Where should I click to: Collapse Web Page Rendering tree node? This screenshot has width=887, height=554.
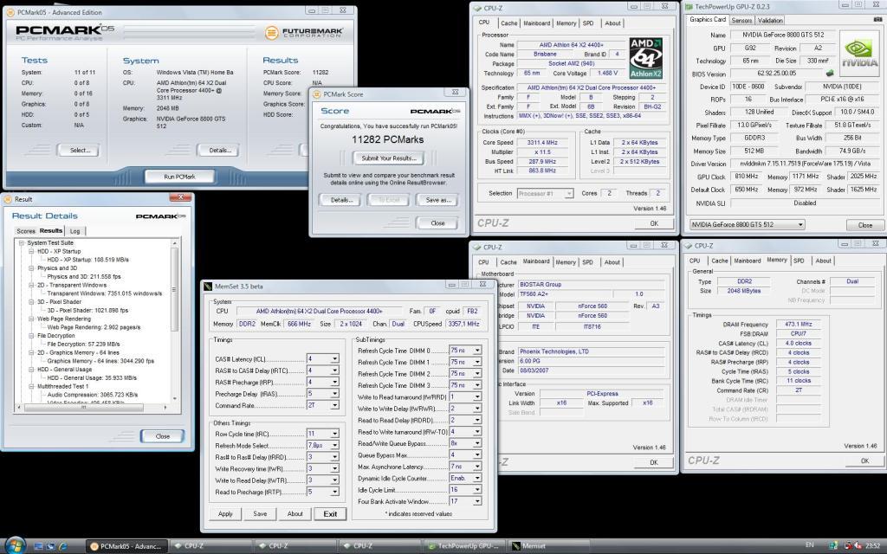click(31, 319)
